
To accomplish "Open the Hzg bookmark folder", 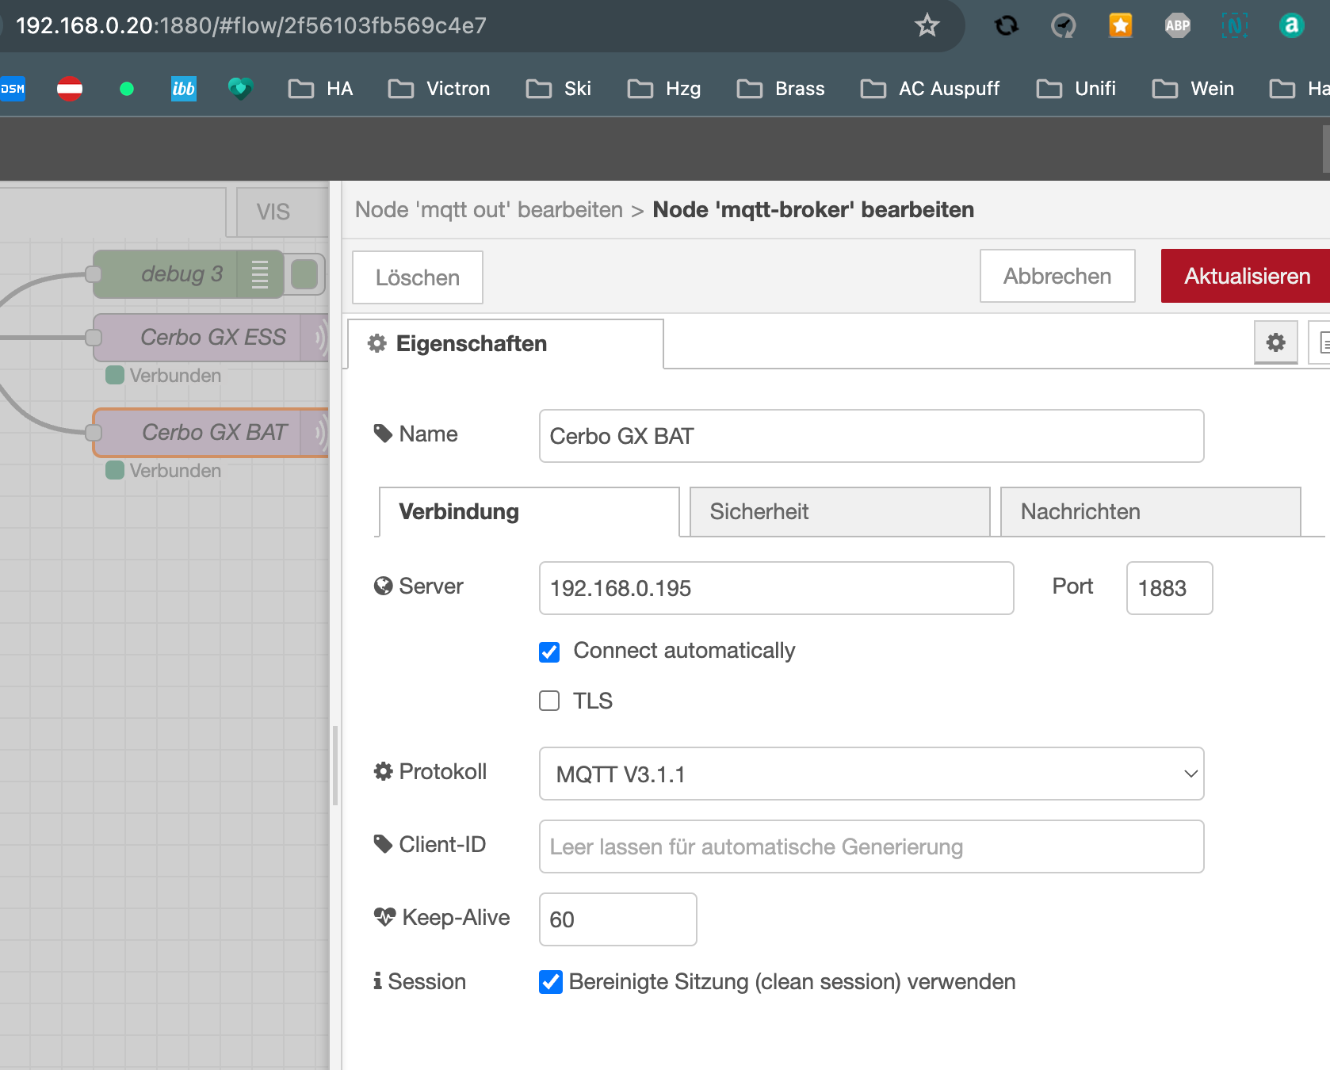I will [664, 89].
